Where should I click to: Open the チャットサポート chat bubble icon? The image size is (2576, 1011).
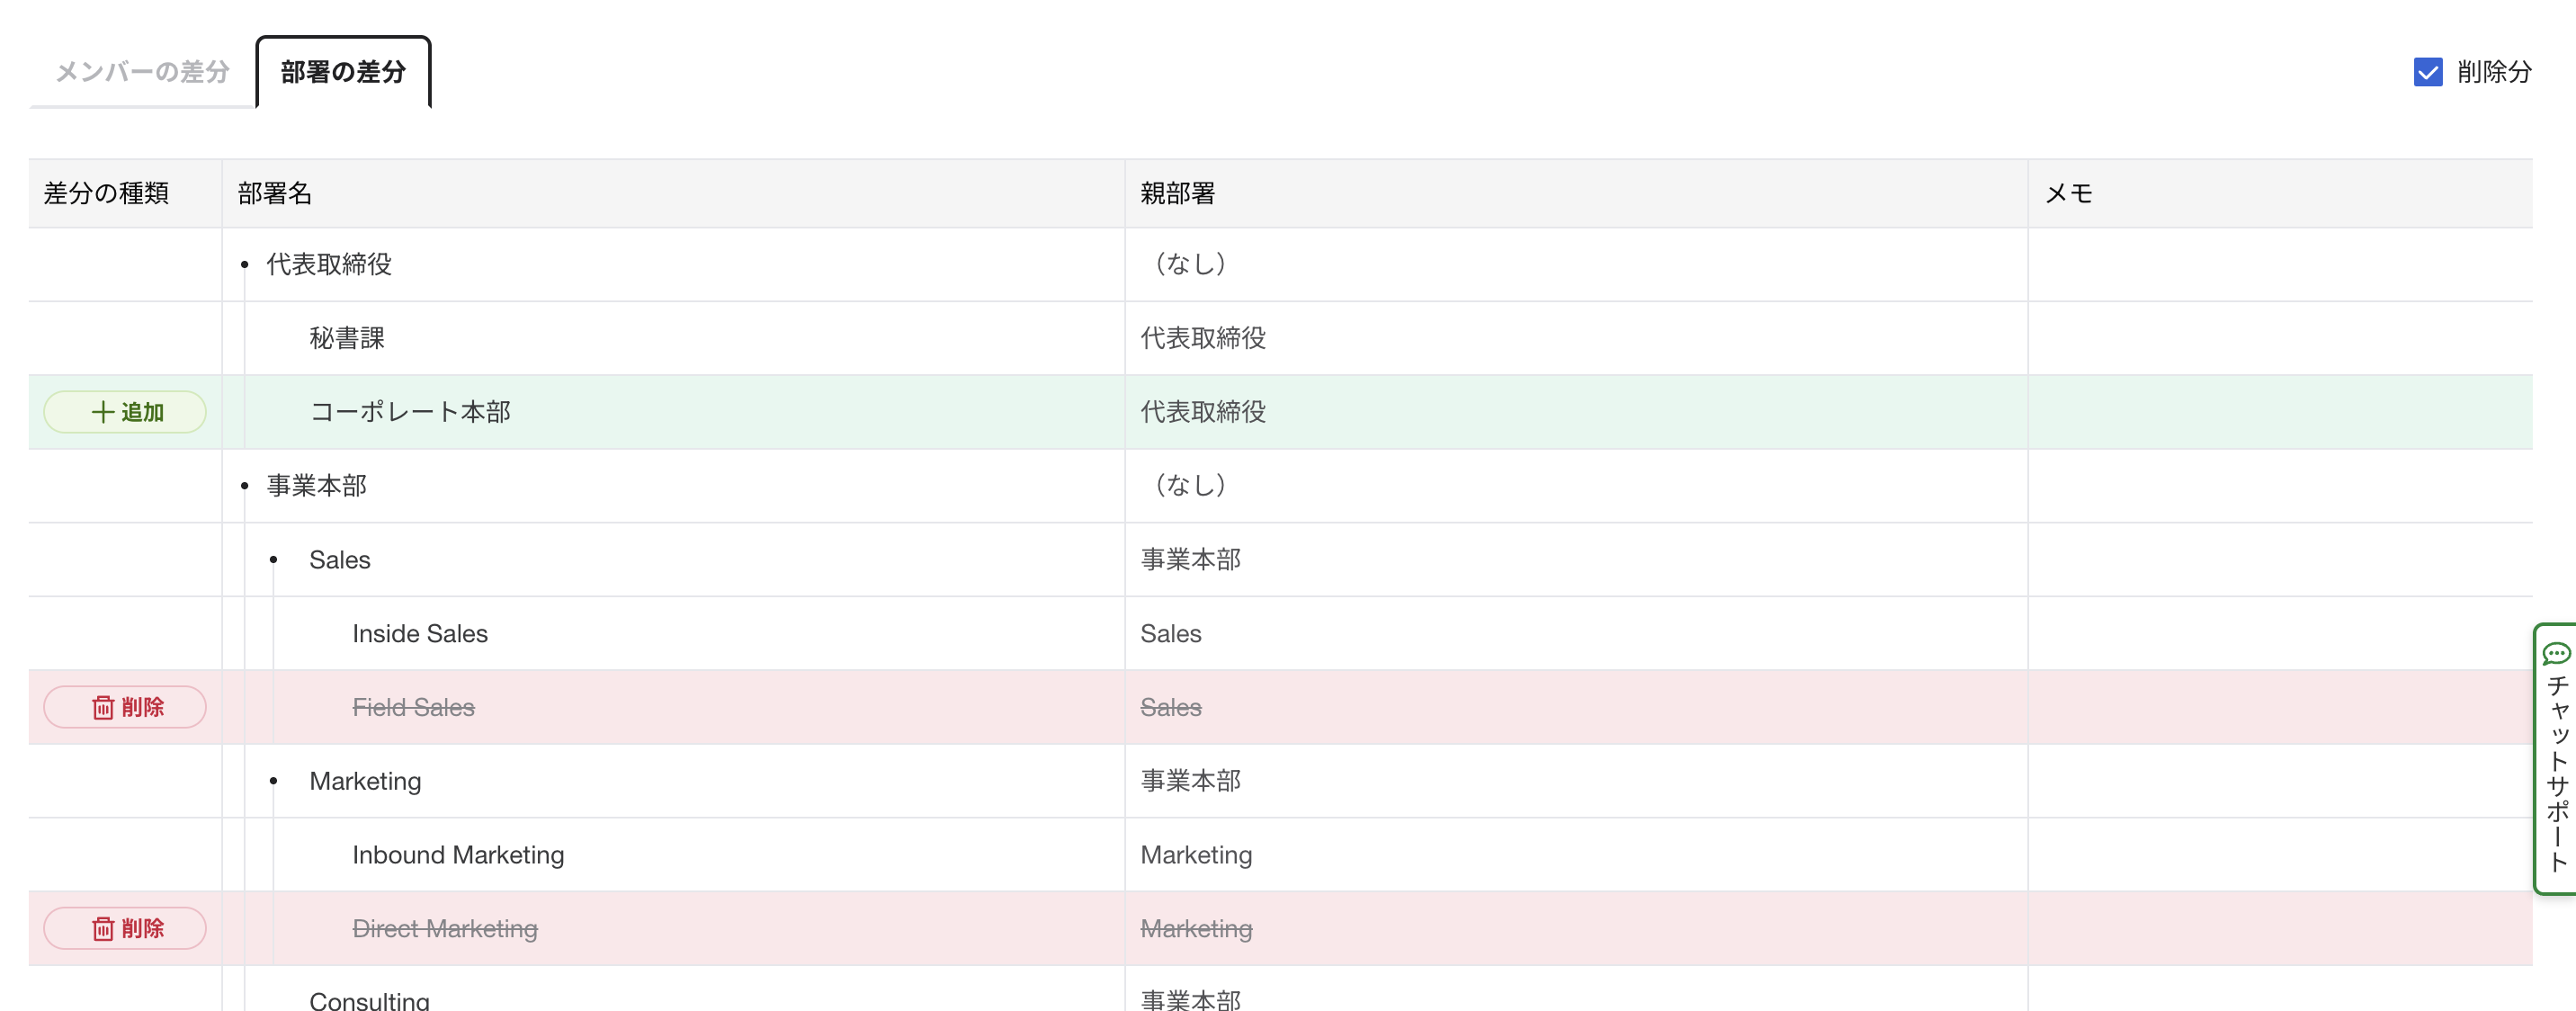click(2556, 654)
